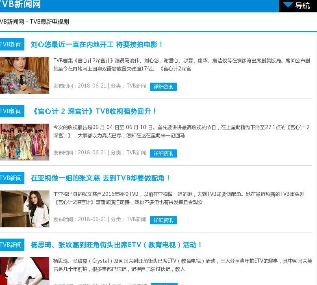The height and width of the screenshot is (285, 317).
Task: Click TVB新闻 tag beside 张文慈 headline
Action: 12,178
